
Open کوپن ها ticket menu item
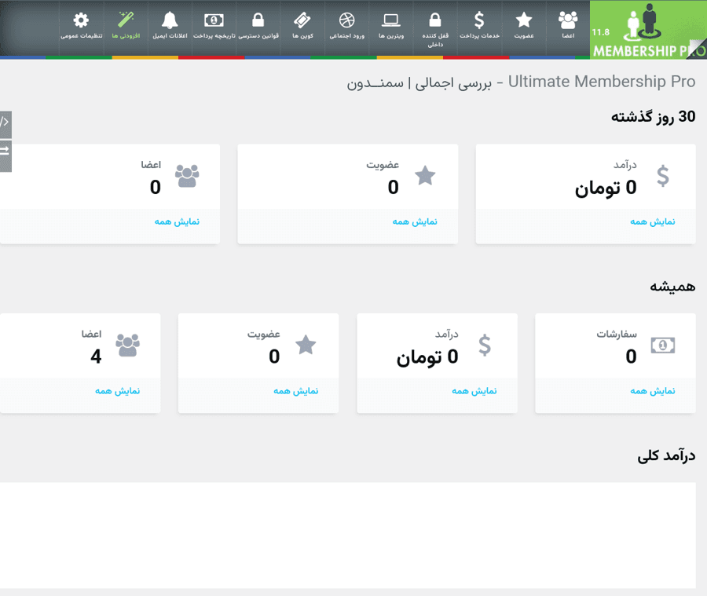(302, 26)
